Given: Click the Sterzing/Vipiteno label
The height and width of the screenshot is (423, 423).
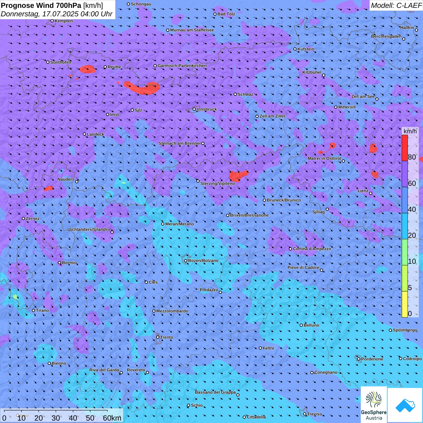Looking at the screenshot, I should coord(218,183).
